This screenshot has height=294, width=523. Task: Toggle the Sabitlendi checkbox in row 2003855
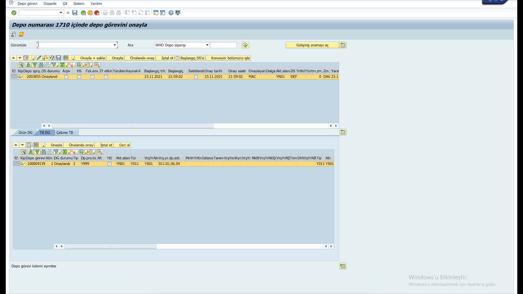[196, 77]
